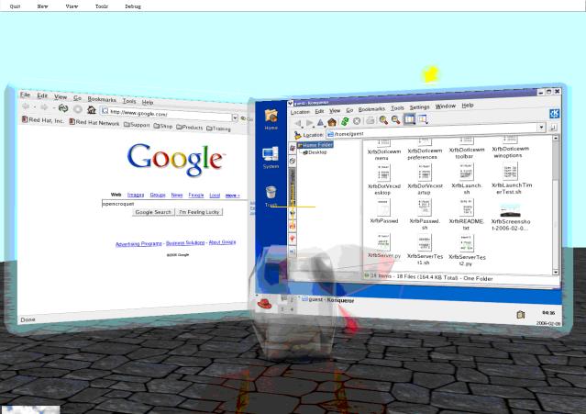586x414 pixels.
Task: Click the Zoom Out magnifier in Konqueror
Action: (396, 119)
